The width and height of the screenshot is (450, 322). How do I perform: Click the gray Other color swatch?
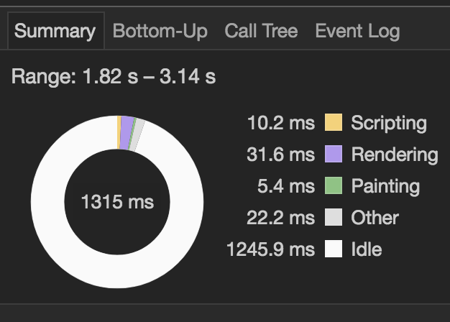334,217
